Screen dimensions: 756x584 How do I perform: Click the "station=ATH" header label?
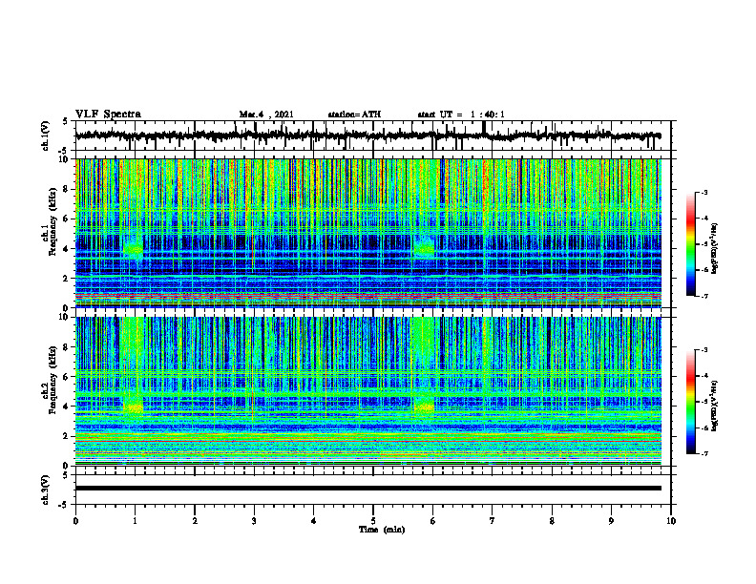pyautogui.click(x=354, y=115)
